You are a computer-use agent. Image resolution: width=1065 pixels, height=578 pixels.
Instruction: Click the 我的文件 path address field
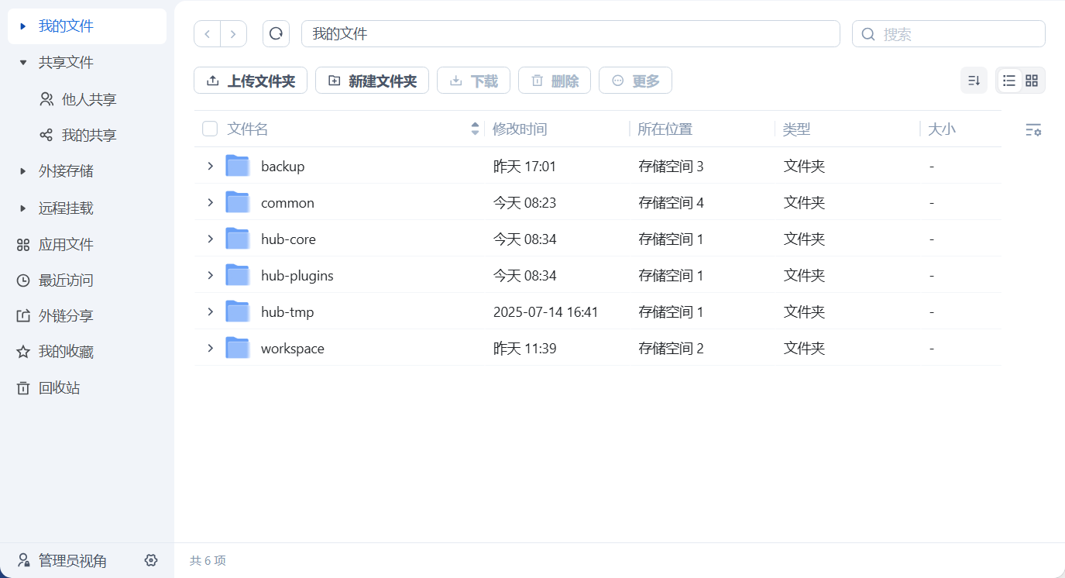tap(570, 34)
